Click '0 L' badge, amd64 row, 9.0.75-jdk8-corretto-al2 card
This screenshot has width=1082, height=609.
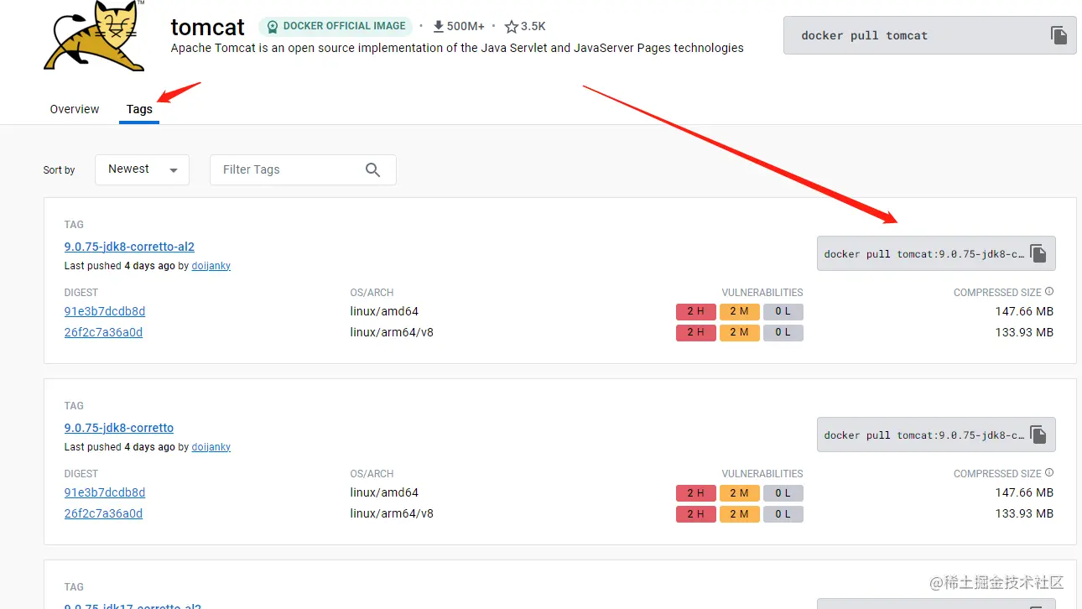click(x=783, y=311)
